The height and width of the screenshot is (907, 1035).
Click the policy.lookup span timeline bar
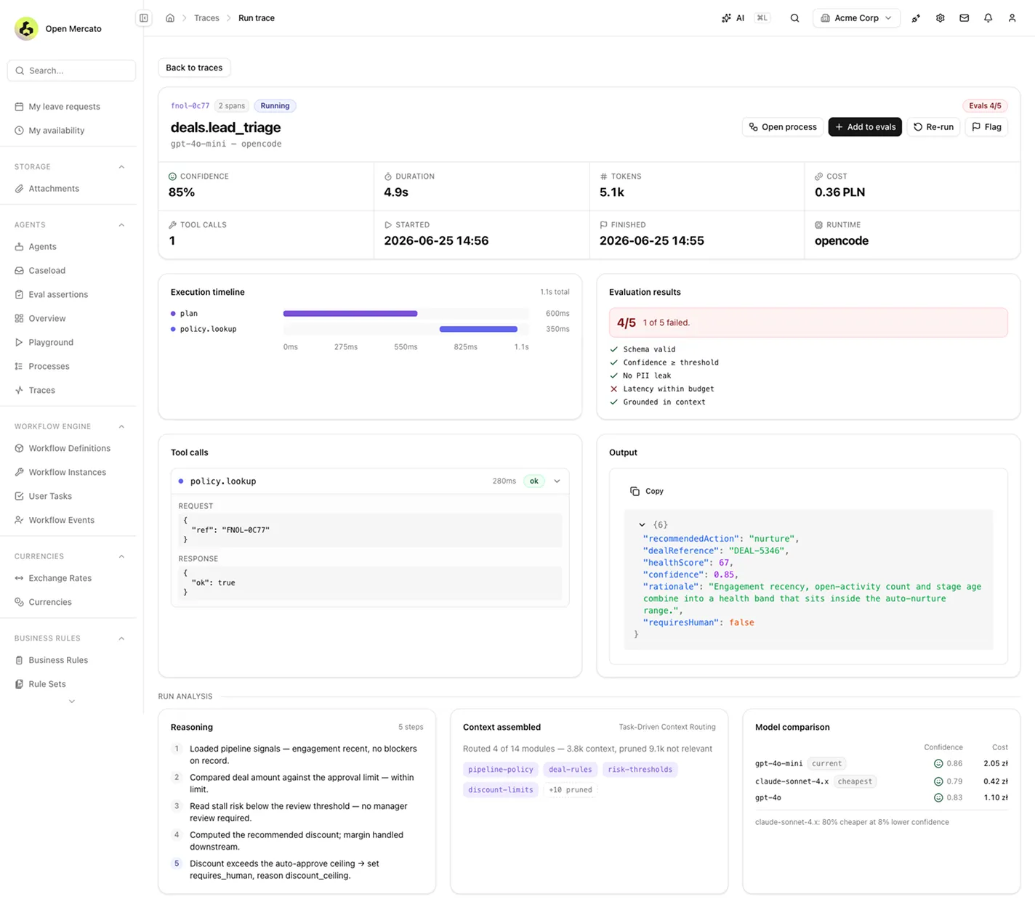pyautogui.click(x=478, y=329)
